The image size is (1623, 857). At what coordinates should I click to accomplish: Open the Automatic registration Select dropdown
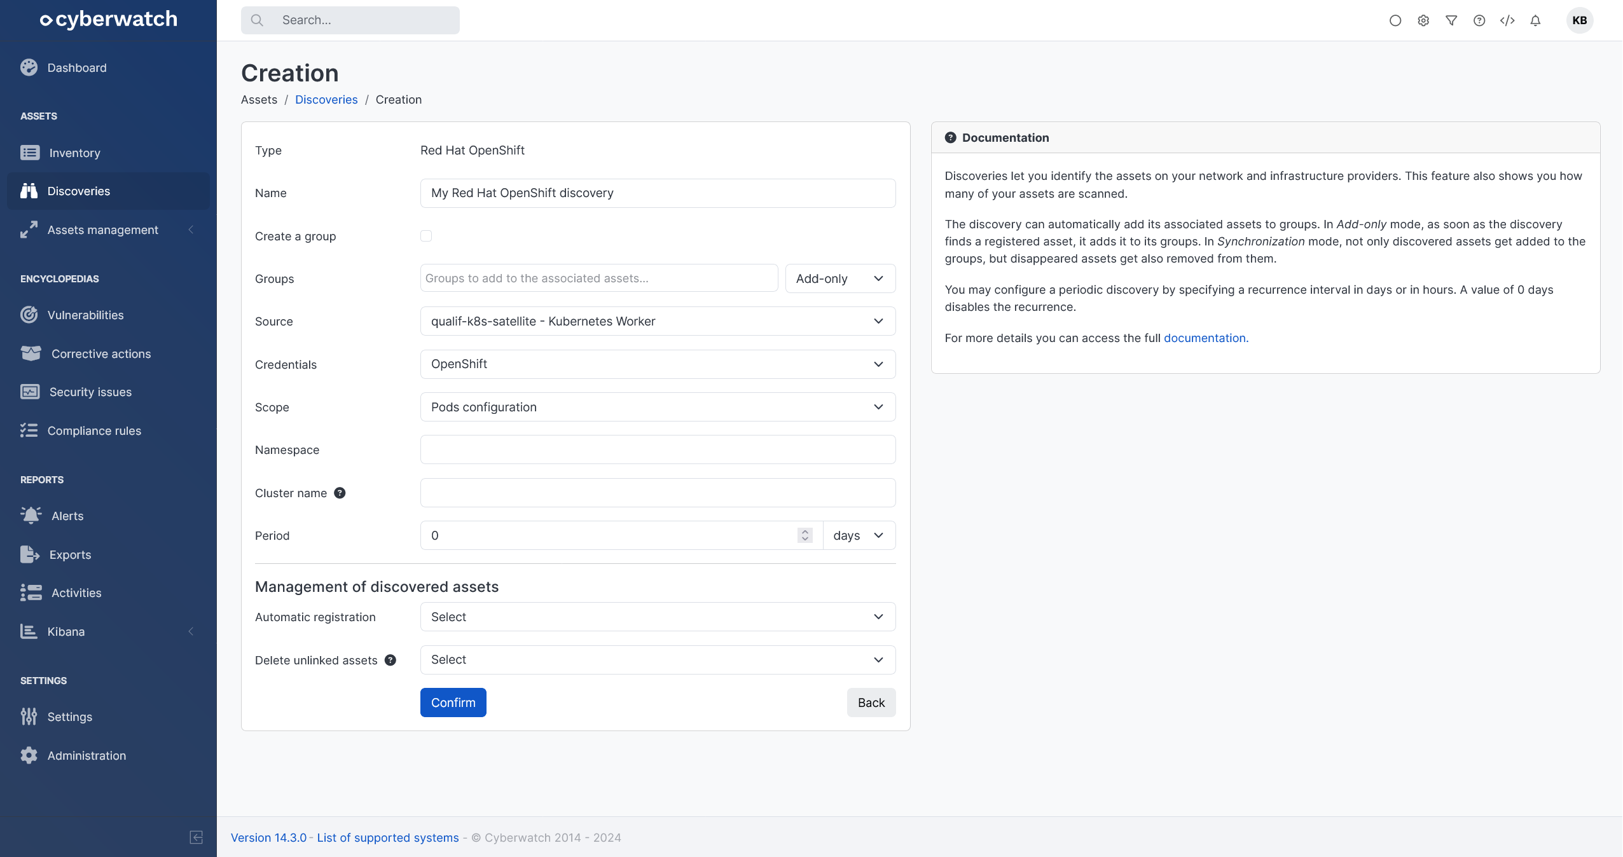pyautogui.click(x=658, y=617)
